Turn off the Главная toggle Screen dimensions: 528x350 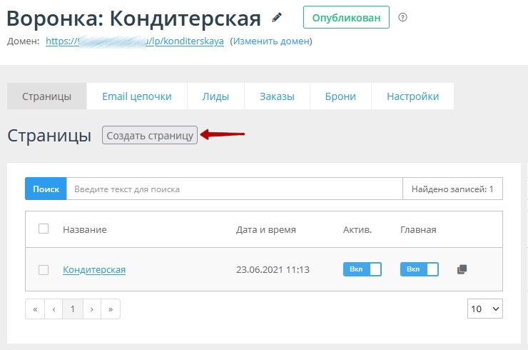click(420, 269)
